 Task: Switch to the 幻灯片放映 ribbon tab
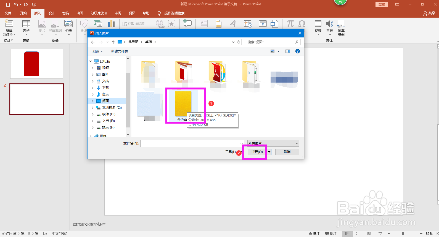(x=99, y=13)
